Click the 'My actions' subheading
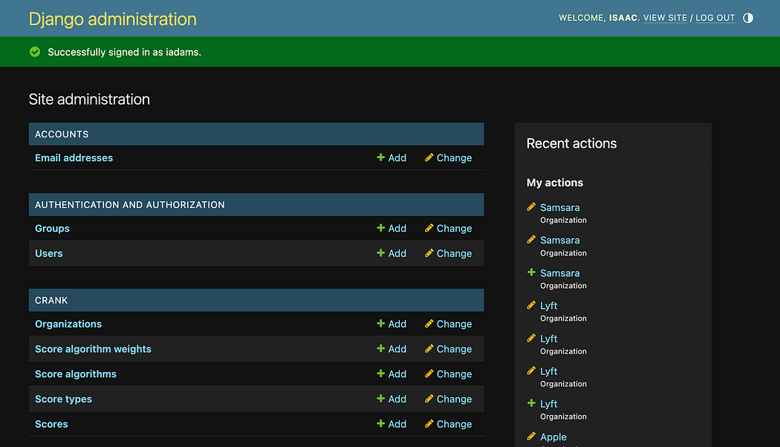Image resolution: width=780 pixels, height=447 pixels. (x=555, y=183)
